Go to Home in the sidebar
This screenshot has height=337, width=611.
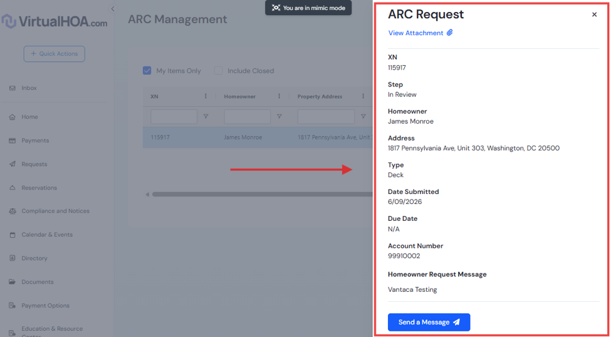pos(29,117)
